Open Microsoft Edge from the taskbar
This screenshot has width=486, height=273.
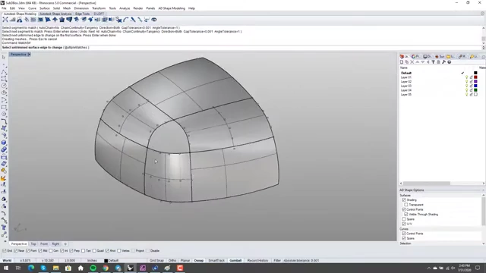tap(31, 268)
